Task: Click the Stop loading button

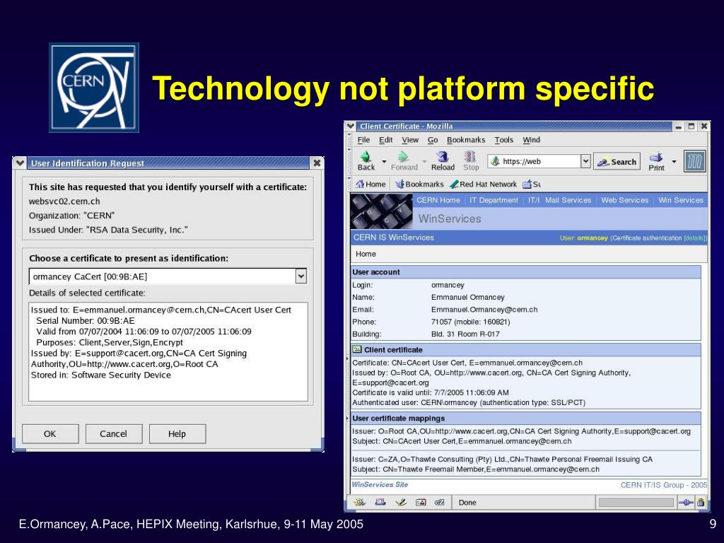Action: click(470, 160)
